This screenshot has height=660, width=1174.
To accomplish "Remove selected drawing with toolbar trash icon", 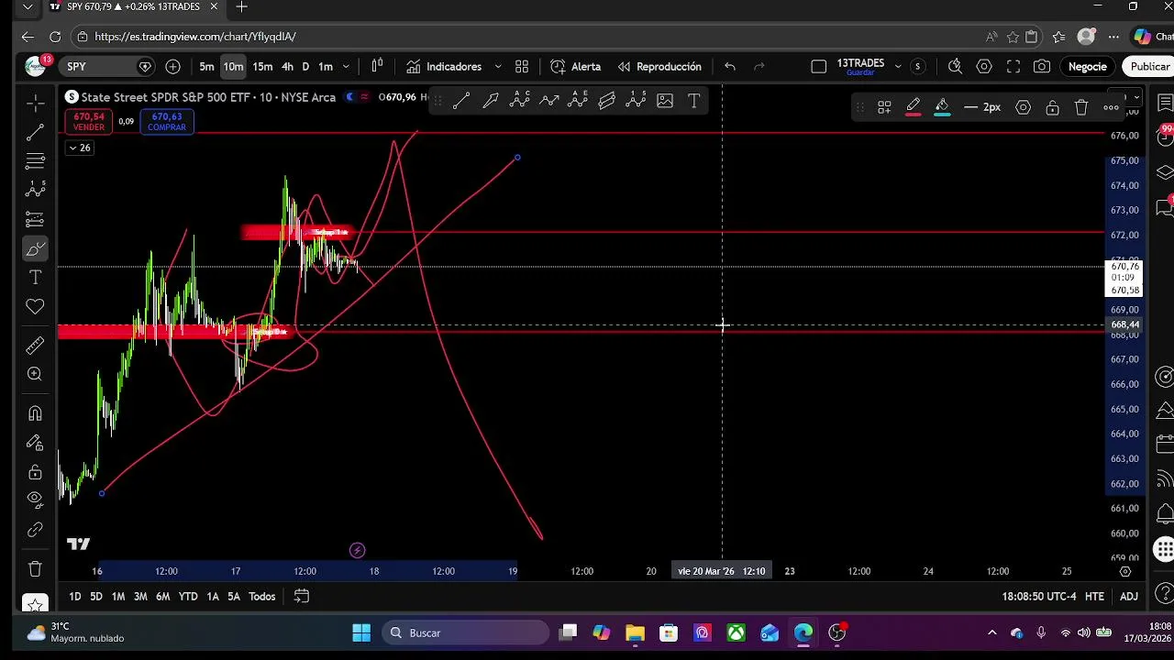I will 1081,107.
